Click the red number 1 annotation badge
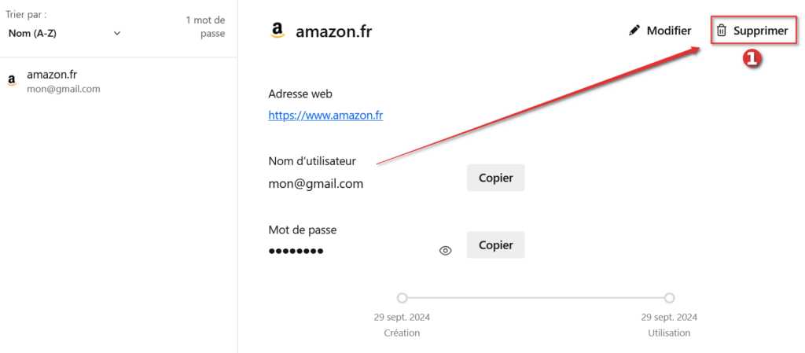805x353 pixels. tap(752, 58)
